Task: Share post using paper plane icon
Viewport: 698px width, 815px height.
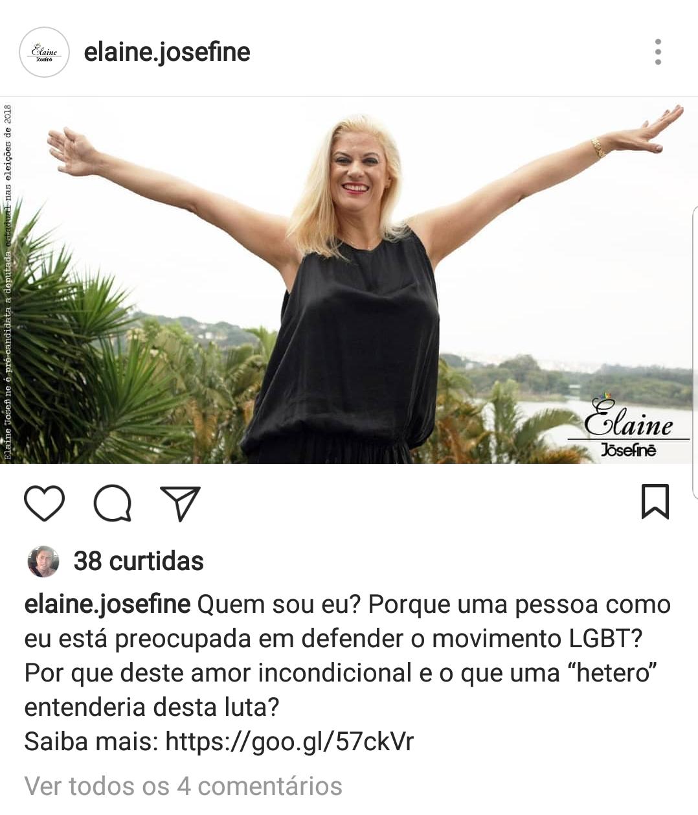Action: coord(180,503)
